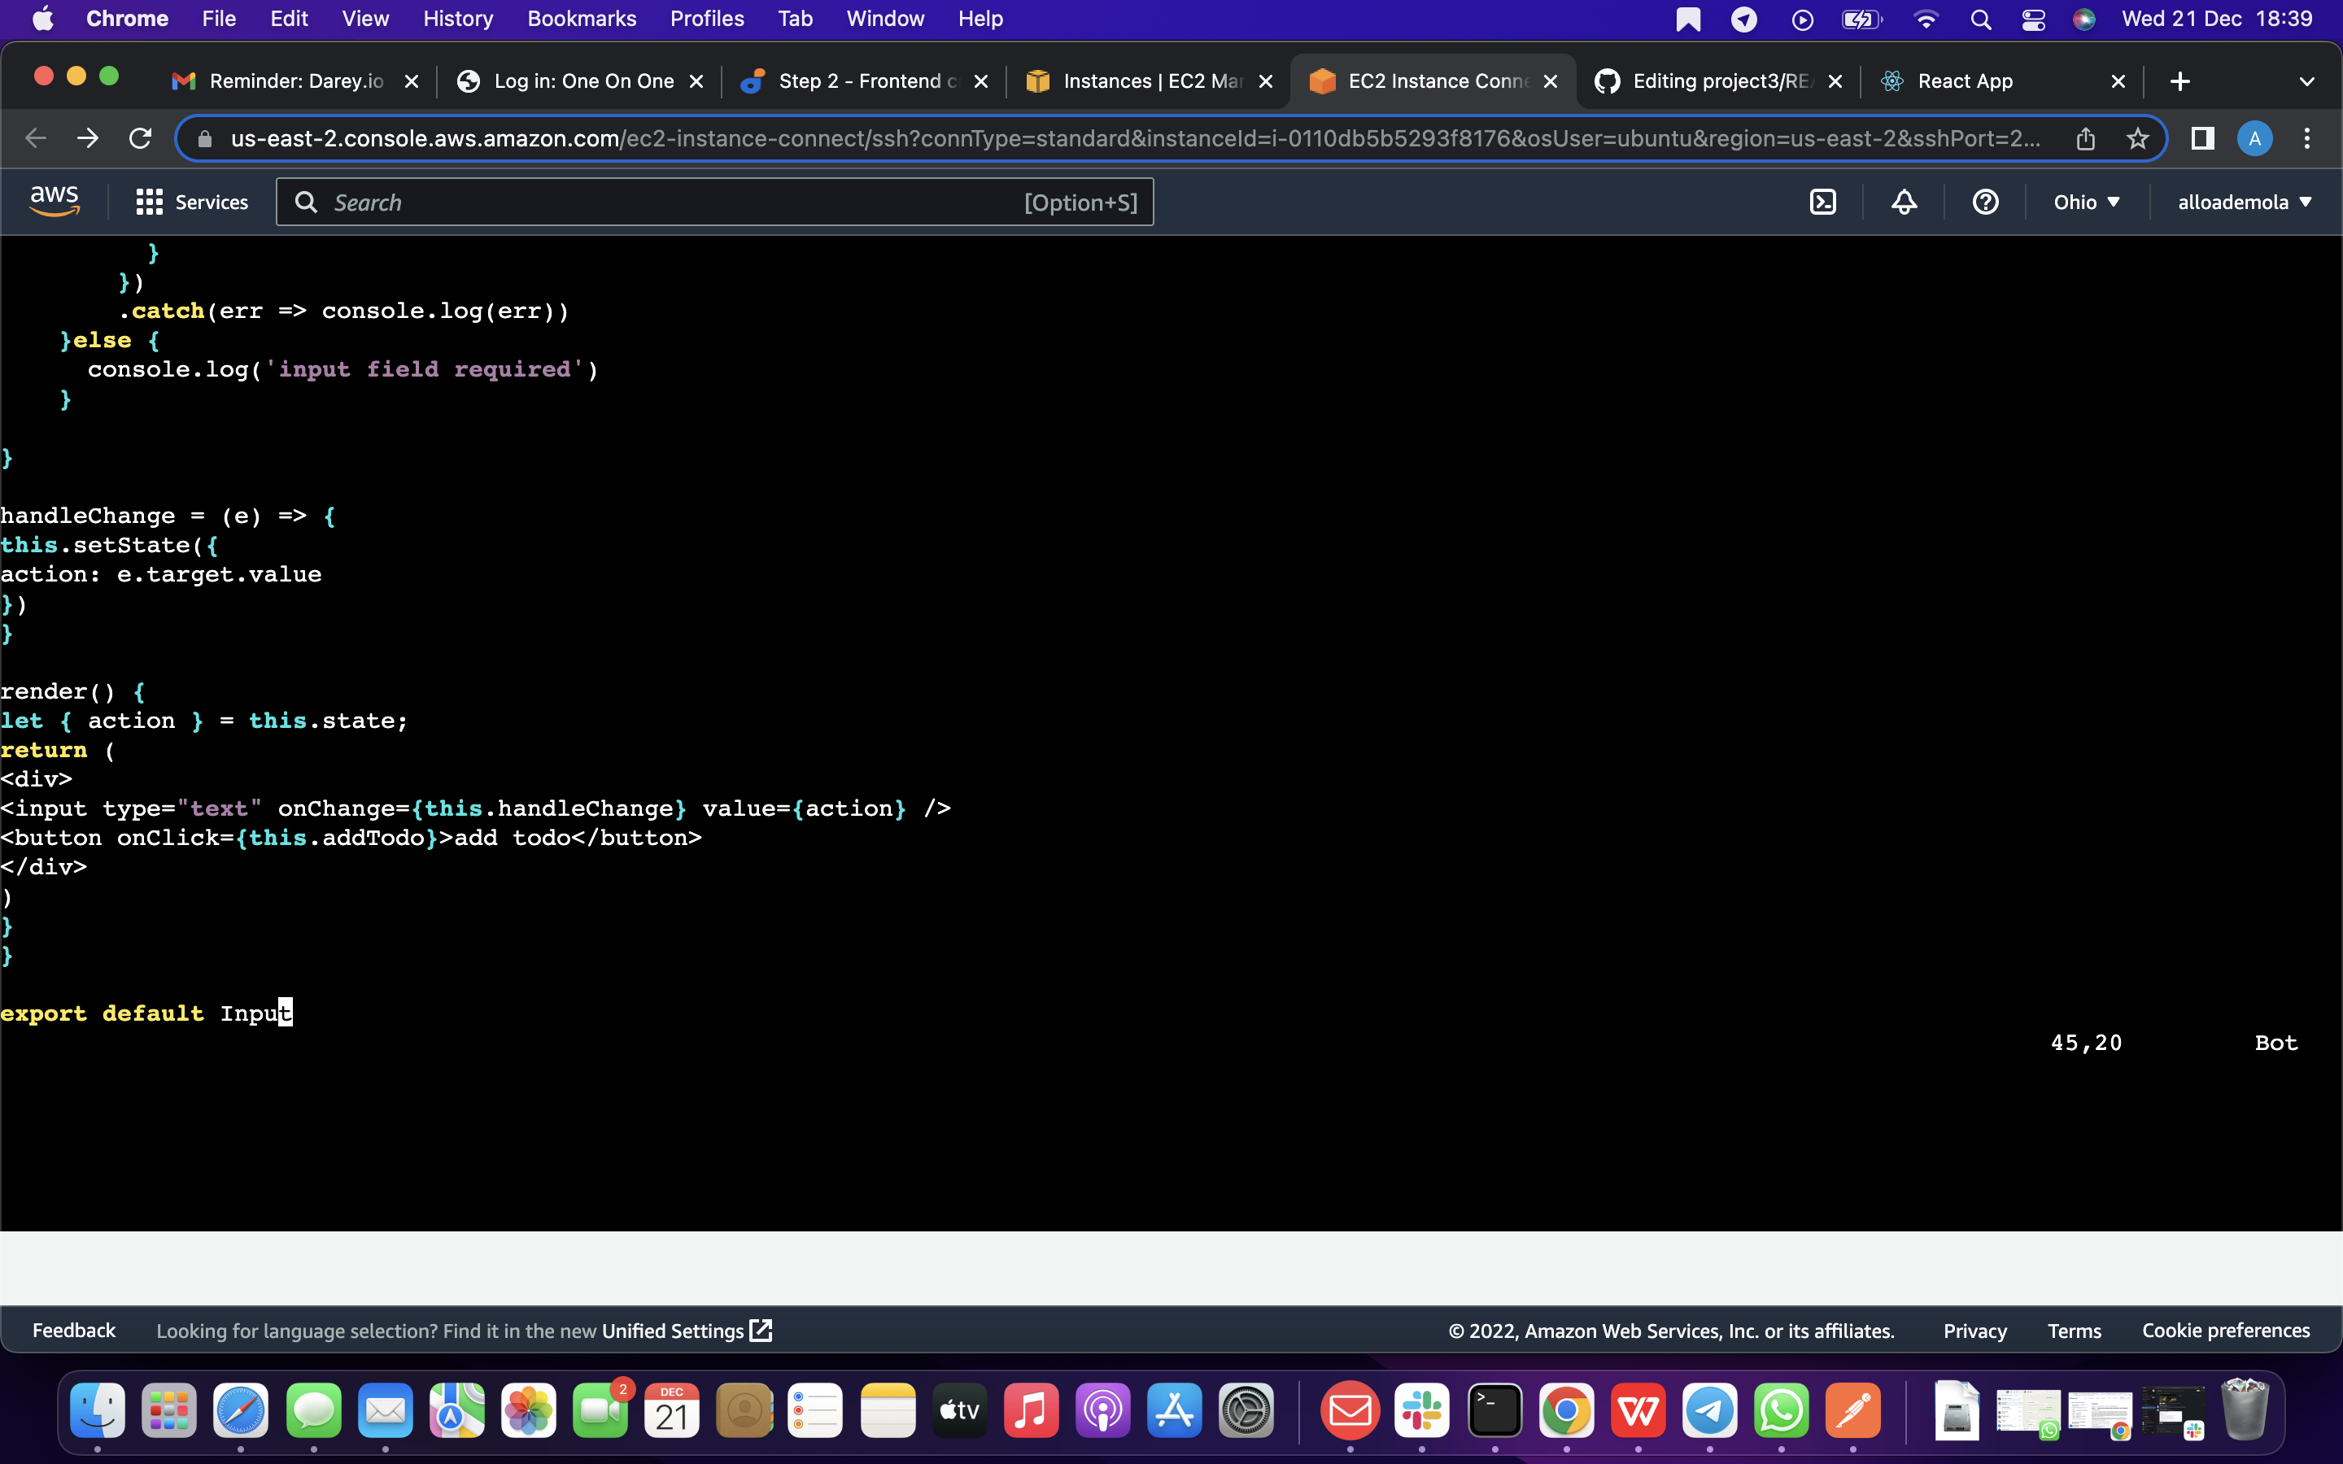Toggle bookmark star for current page
The image size is (2343, 1464).
click(2138, 138)
